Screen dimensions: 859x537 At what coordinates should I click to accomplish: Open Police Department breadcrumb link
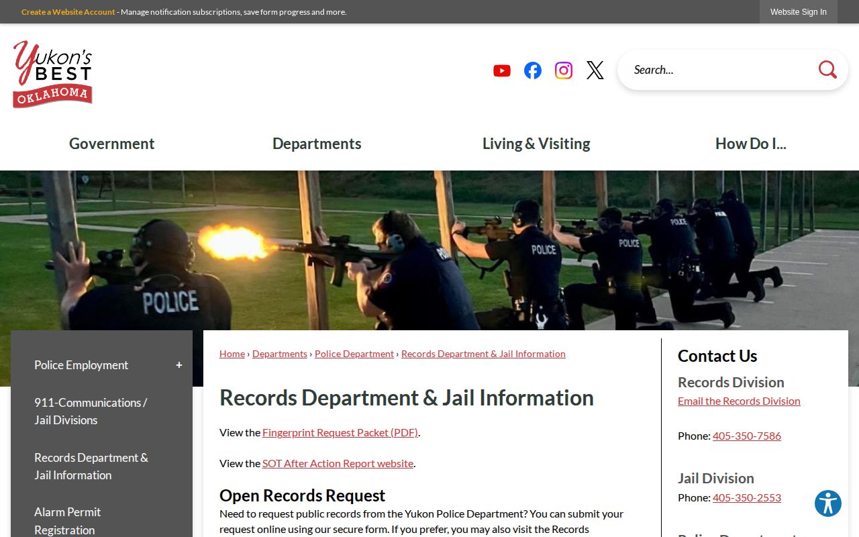coord(354,354)
